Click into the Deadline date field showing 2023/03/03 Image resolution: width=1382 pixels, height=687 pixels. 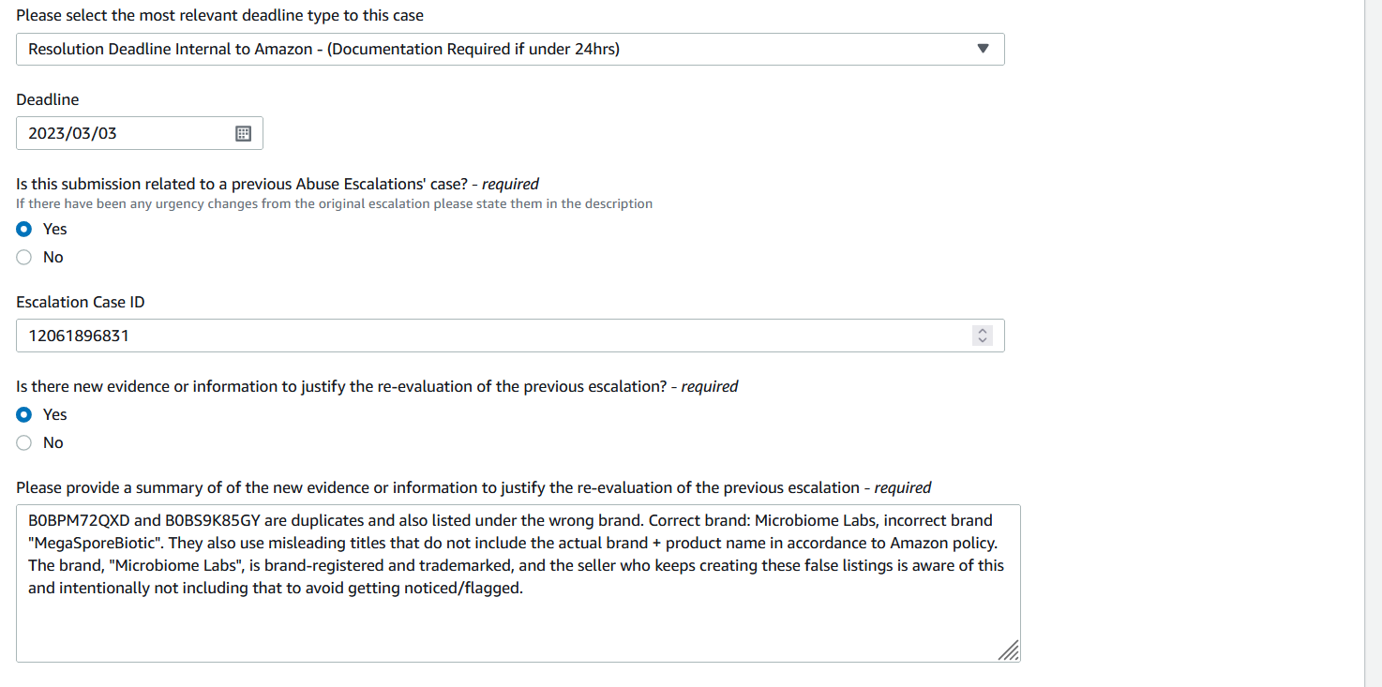tap(140, 133)
